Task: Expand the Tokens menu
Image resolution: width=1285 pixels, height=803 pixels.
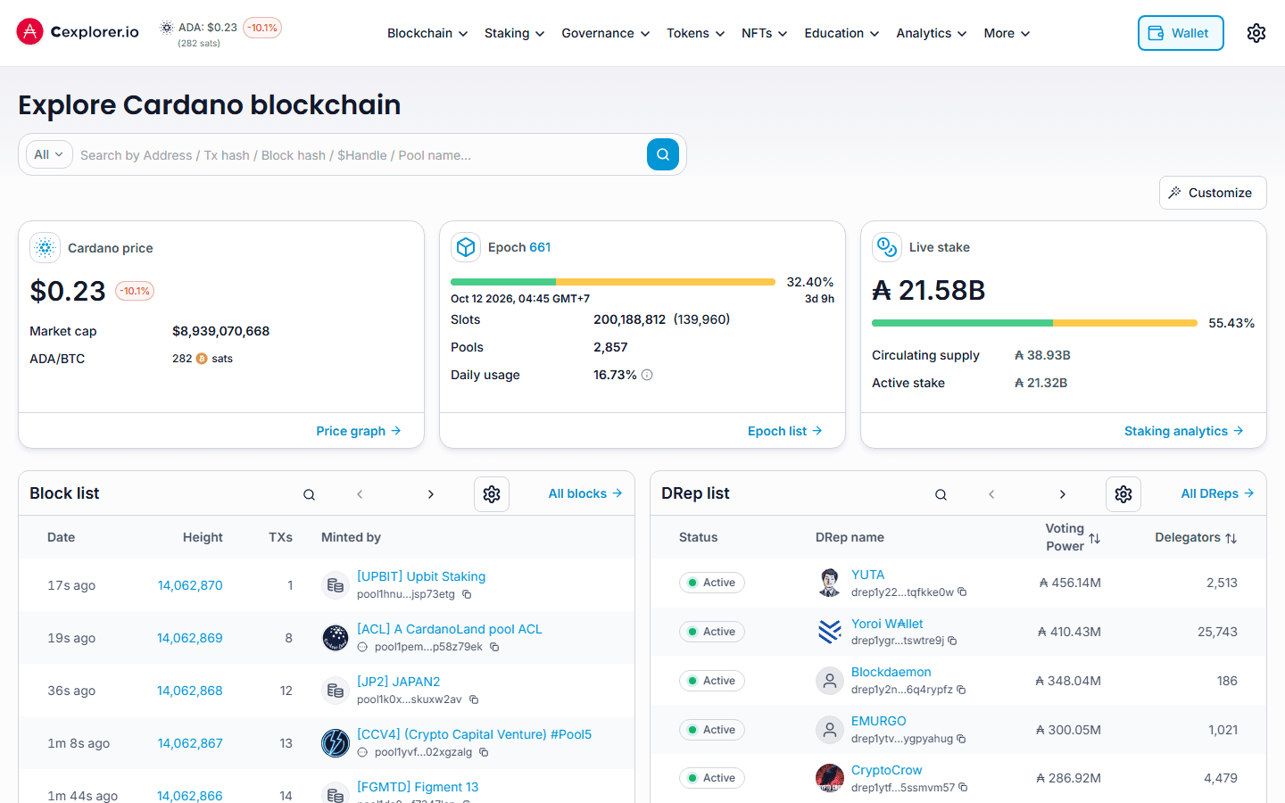Action: pyautogui.click(x=696, y=33)
